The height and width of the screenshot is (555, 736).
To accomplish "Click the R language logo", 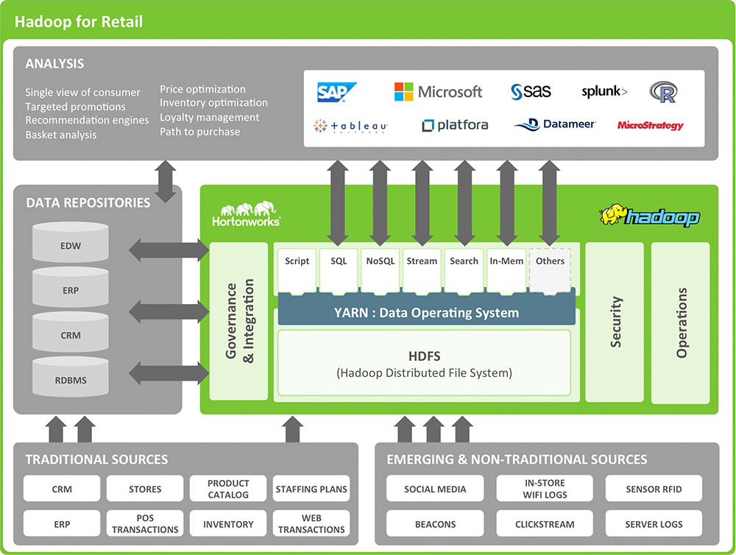I will click(662, 92).
